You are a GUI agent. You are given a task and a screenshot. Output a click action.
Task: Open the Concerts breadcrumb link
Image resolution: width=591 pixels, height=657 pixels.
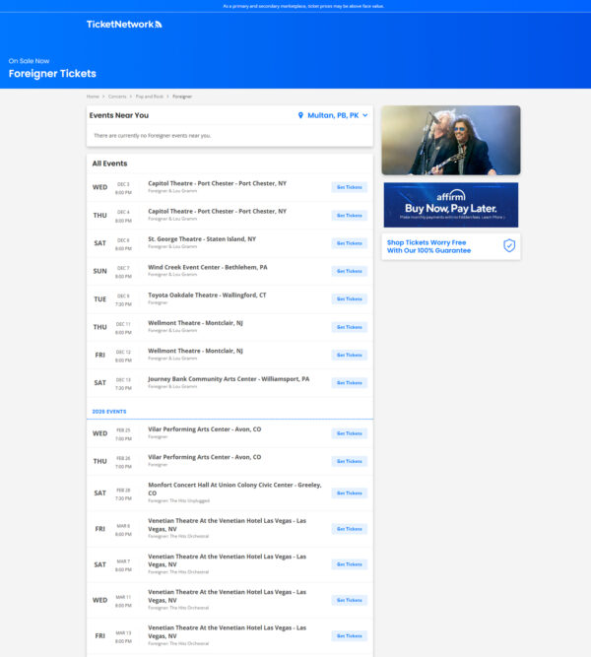point(117,97)
